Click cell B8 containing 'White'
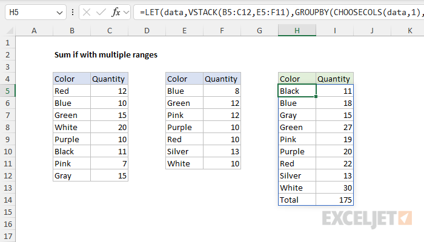 tap(71, 127)
